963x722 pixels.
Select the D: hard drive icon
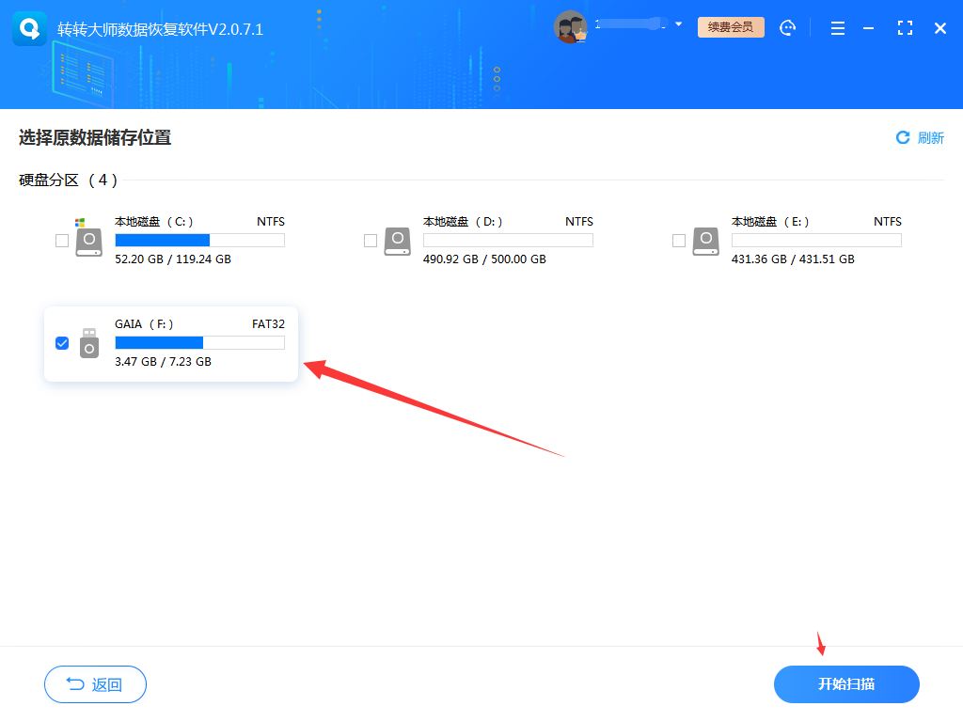[x=398, y=241]
